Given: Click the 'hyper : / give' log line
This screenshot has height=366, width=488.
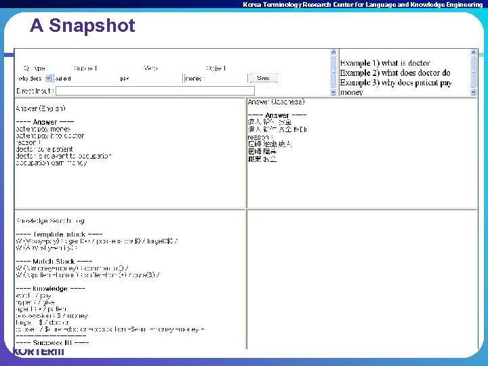Looking at the screenshot, I should click(x=35, y=302).
